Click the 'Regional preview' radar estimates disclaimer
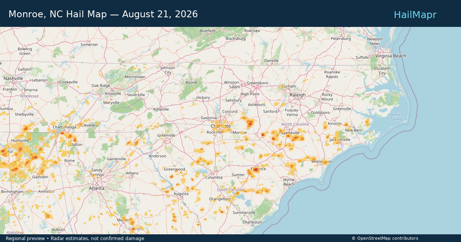Viewport: 461px width, 242px height. [75, 239]
